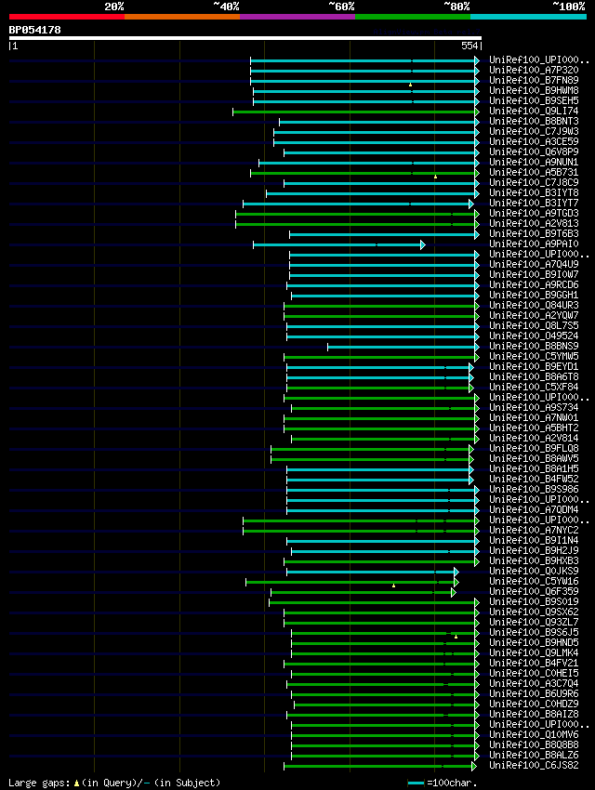Click the UniRef100_C7J9W3 label

pos(534,131)
